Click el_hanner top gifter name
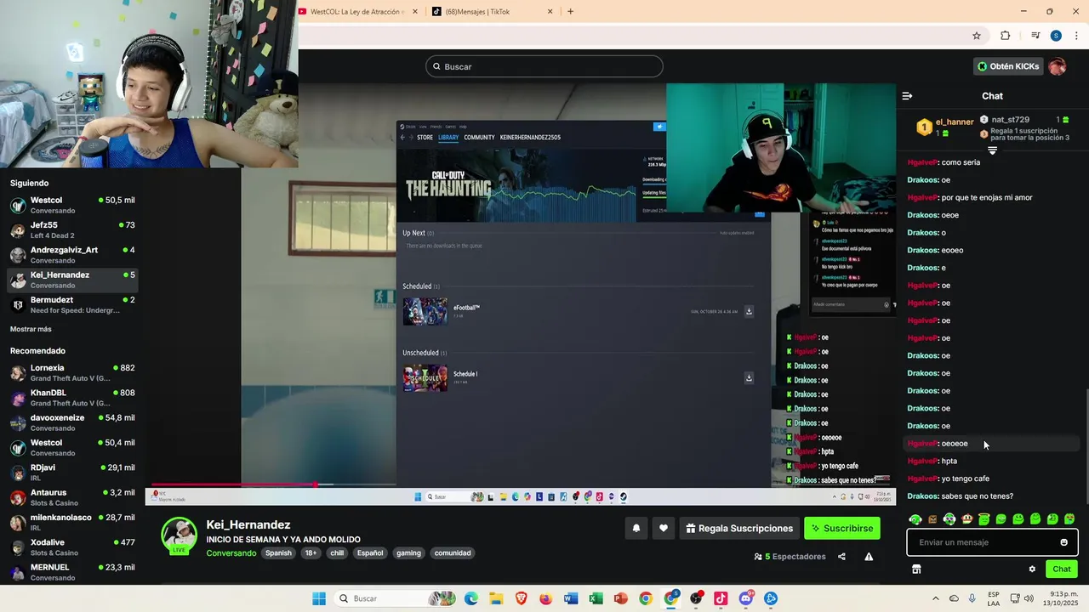The image size is (1089, 612). pos(955,122)
